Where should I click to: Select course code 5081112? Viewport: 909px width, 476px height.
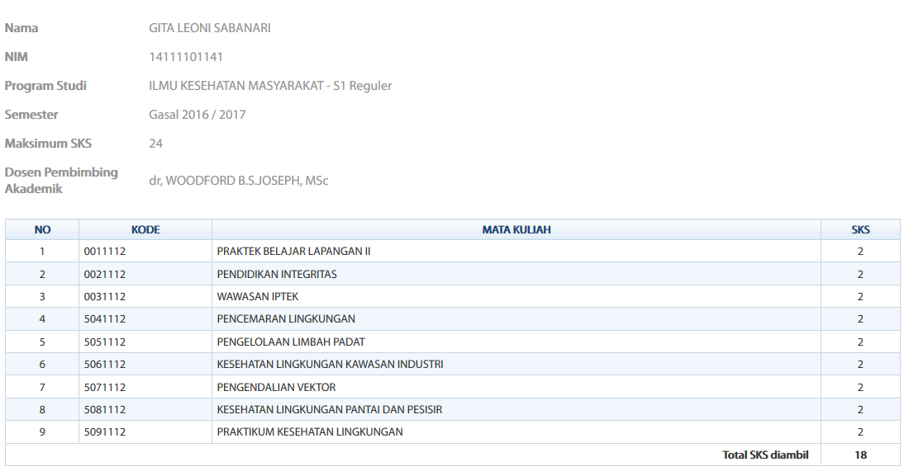pos(105,409)
